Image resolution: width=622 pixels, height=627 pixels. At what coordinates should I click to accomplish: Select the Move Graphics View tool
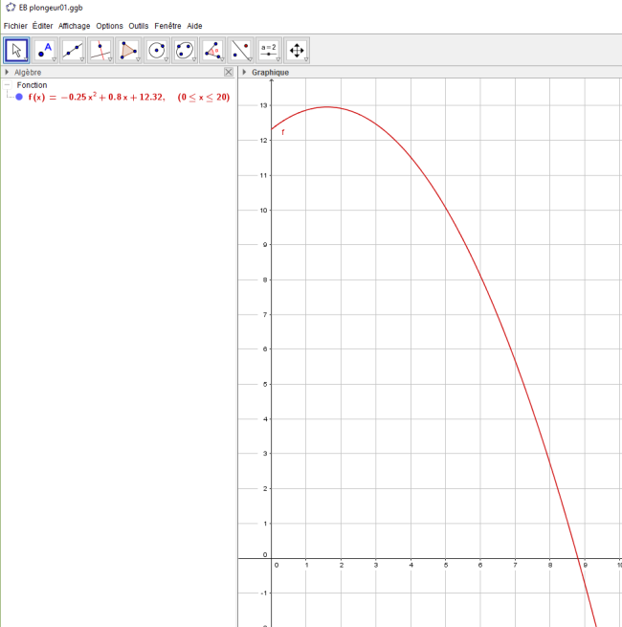point(297,51)
